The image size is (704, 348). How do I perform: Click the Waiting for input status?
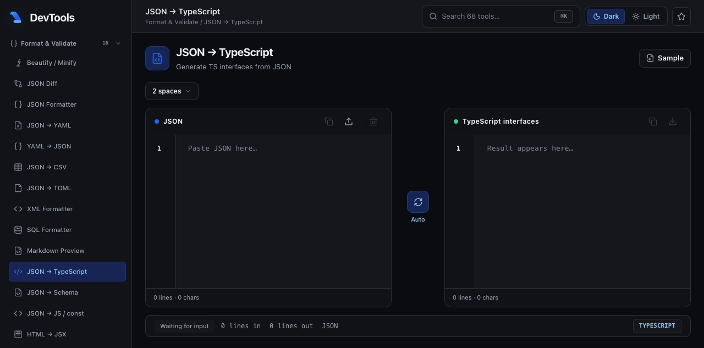[x=184, y=326]
